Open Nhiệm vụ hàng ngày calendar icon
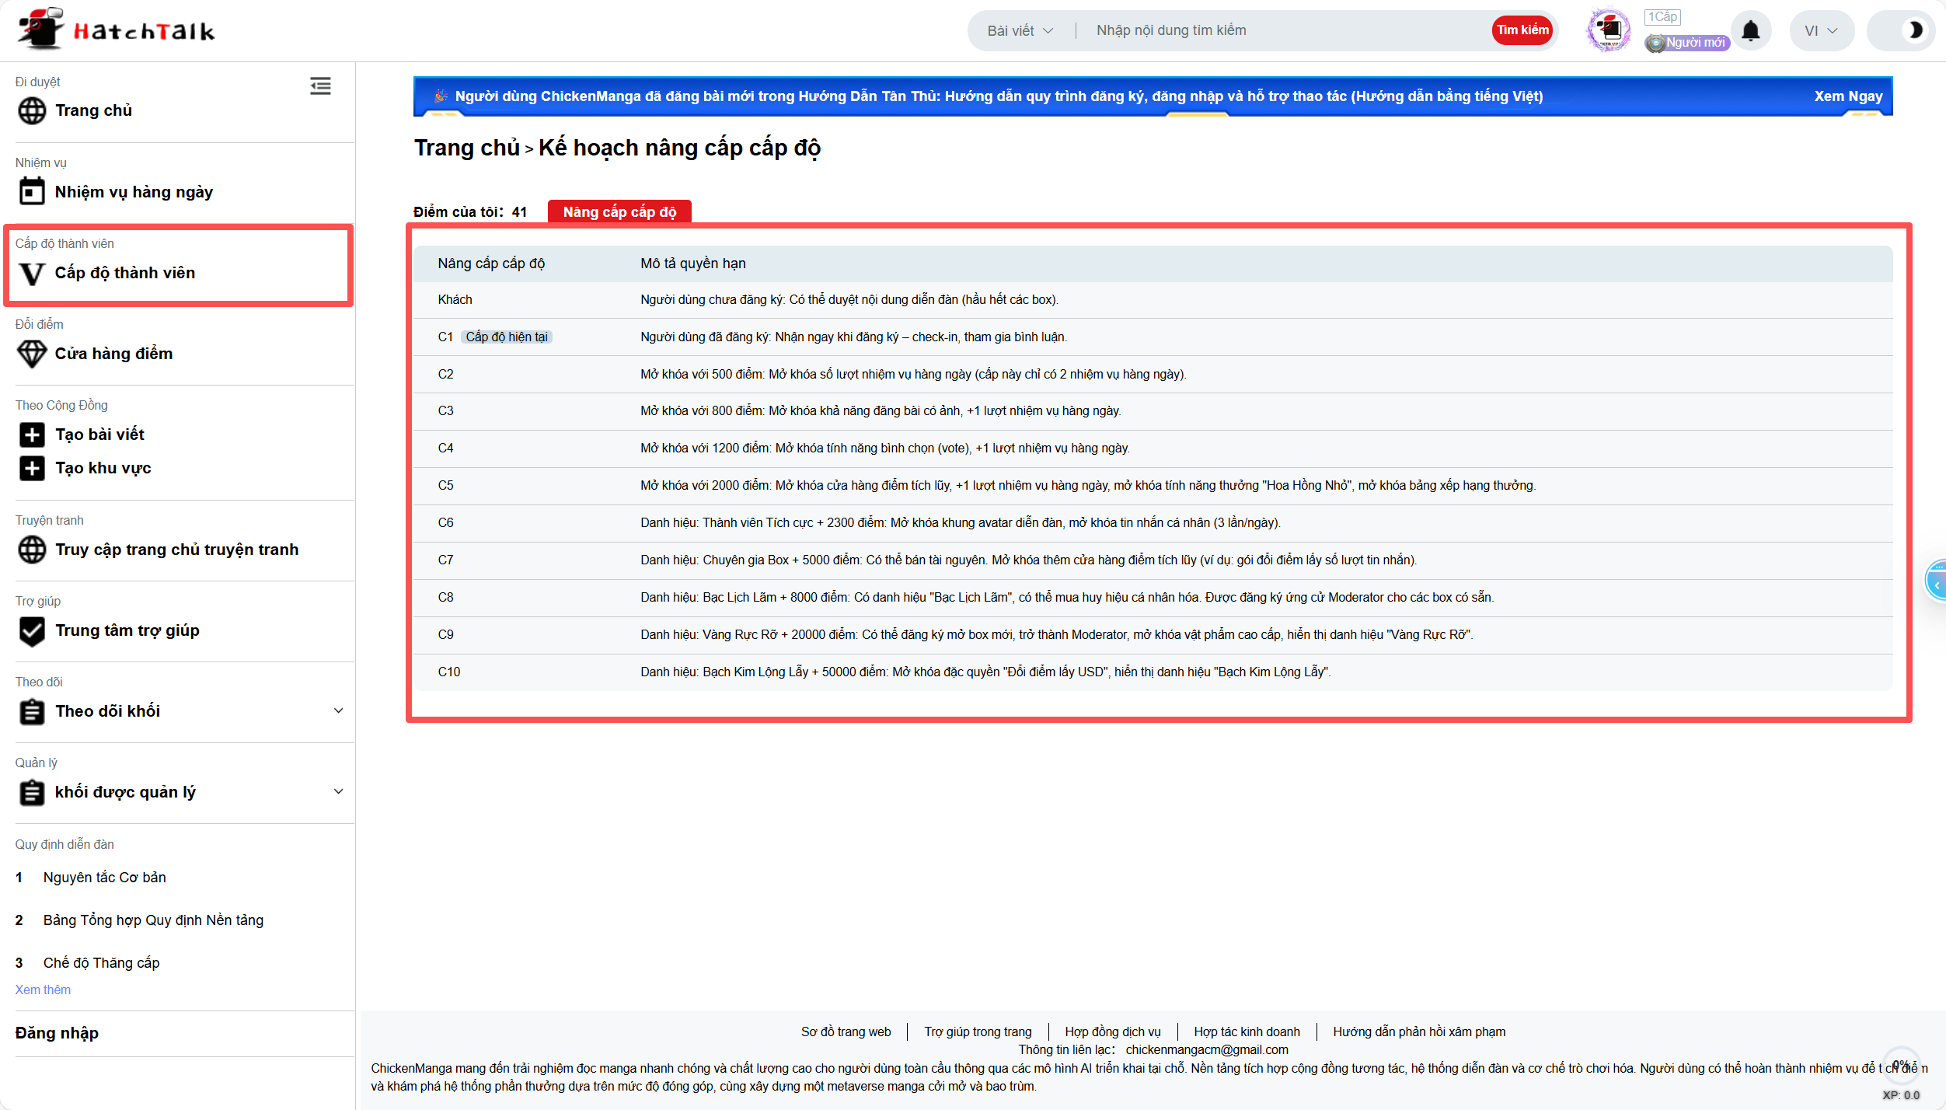Image resolution: width=1946 pixels, height=1110 pixels. point(32,191)
